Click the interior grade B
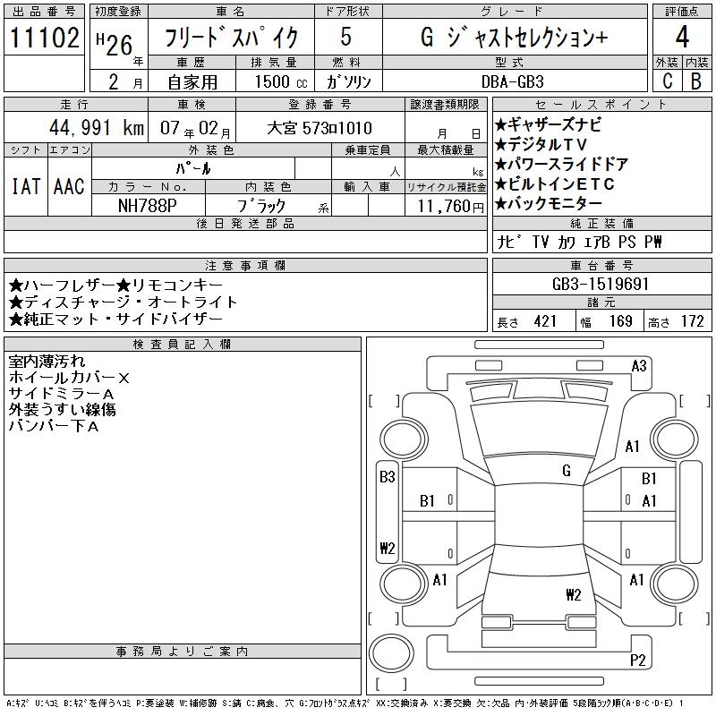Image resolution: width=716 pixels, height=716 pixels. [696, 81]
